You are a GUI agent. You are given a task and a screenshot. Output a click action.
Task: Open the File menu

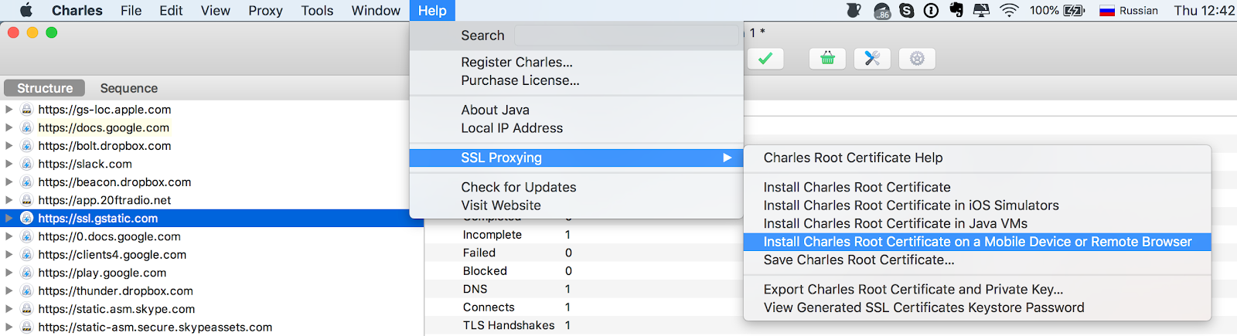[131, 11]
